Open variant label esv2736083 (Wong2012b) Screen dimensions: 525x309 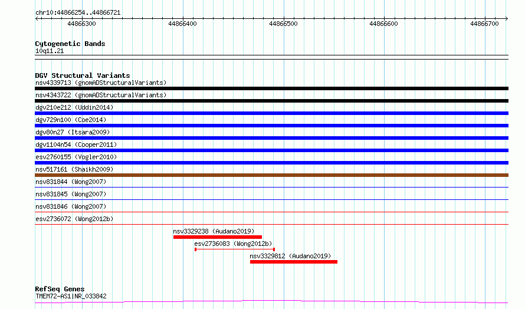click(234, 244)
